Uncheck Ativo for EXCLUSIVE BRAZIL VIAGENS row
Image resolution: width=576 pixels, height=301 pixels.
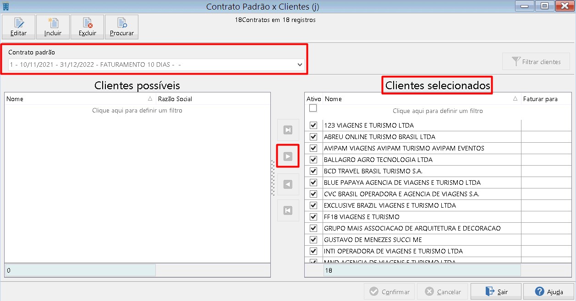tap(313, 205)
